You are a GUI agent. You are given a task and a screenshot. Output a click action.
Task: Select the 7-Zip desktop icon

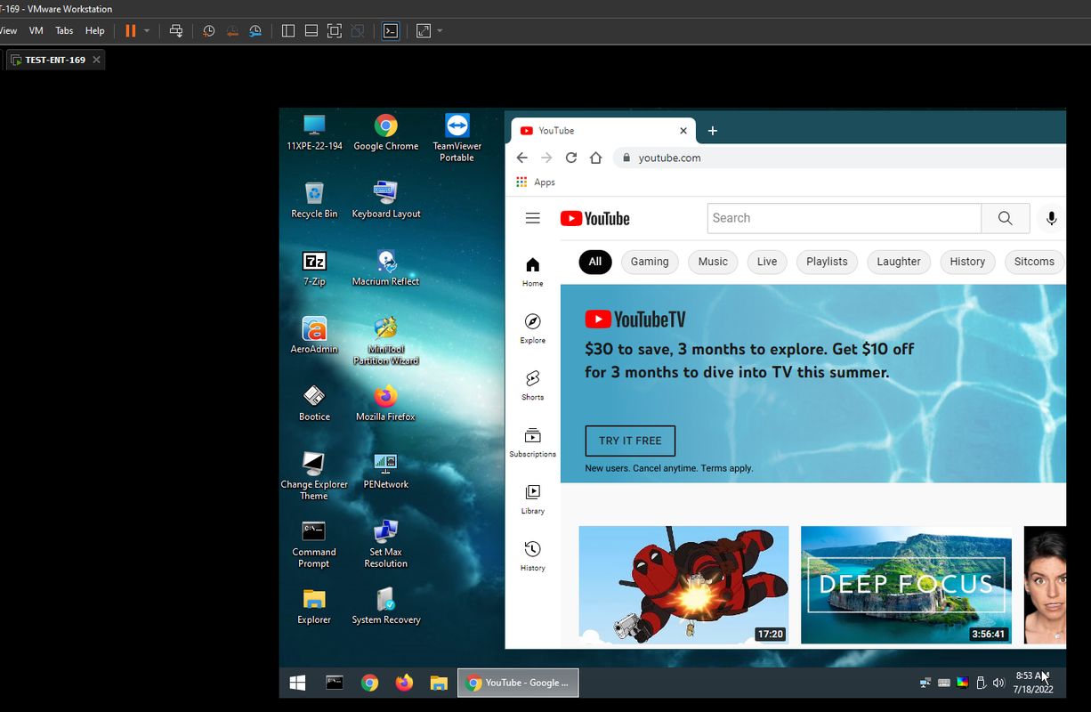314,268
